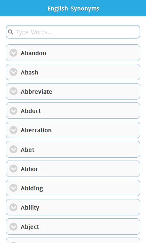The image size is (146, 243).
Task: Select the word Abject
Action: click(30, 227)
